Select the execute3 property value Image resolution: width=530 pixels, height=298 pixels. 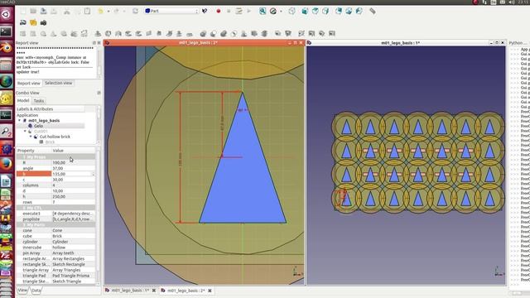coord(74,214)
